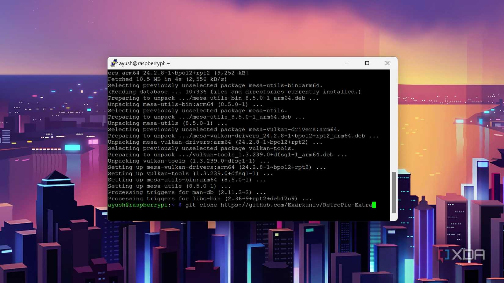Click the Reading database output line
The width and height of the screenshot is (504, 283).
234,91
